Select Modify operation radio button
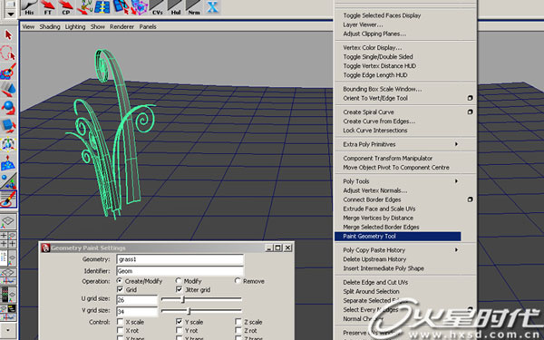Image resolution: width=544 pixels, height=340 pixels. coord(179,280)
